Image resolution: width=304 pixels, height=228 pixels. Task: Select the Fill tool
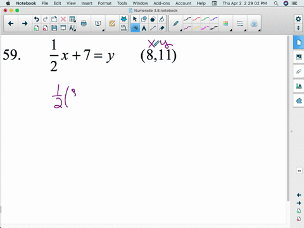click(161, 19)
